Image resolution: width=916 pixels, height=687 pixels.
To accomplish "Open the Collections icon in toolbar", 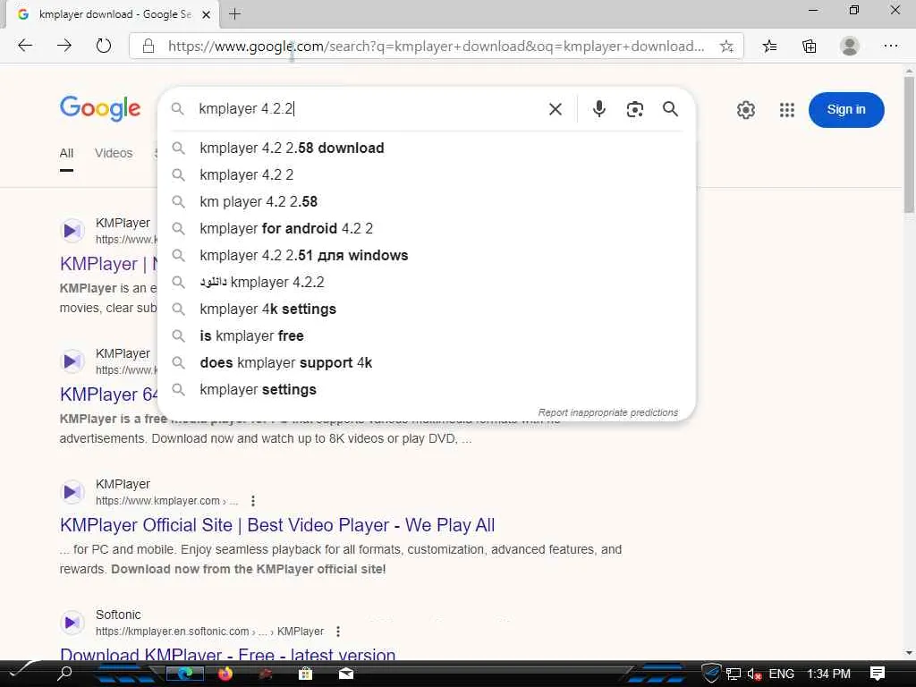I will [809, 47].
